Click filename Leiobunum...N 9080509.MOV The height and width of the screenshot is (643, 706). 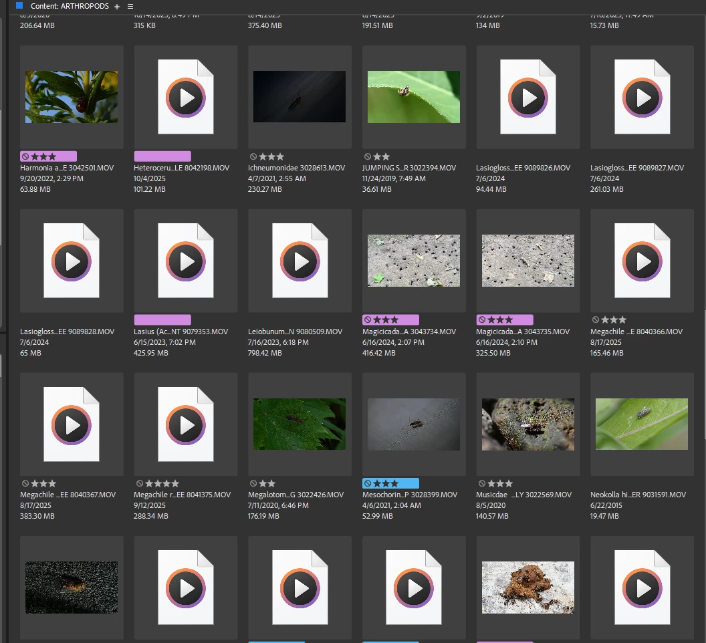[296, 332]
